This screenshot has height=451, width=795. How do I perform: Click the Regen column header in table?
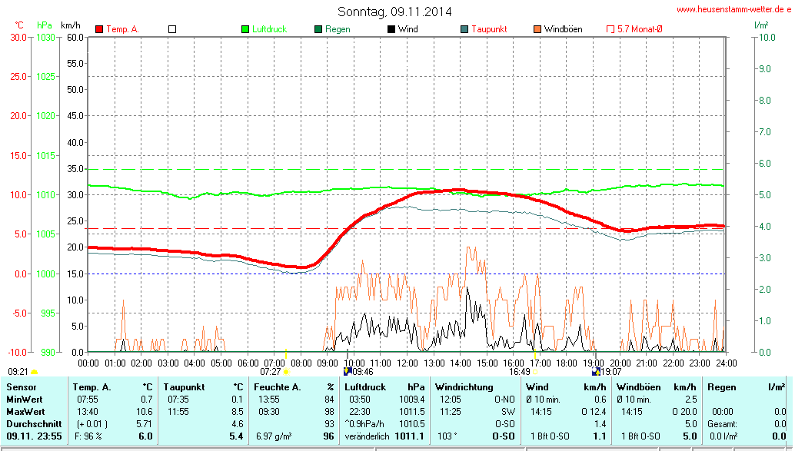coord(721,387)
